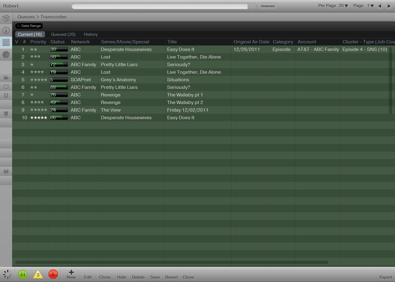Open the pie chart reports icon
The height and width of the screenshot is (282, 395).
click(6, 55)
